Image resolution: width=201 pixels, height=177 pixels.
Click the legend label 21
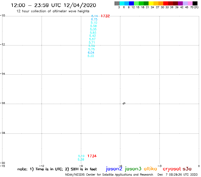click(147, 7)
